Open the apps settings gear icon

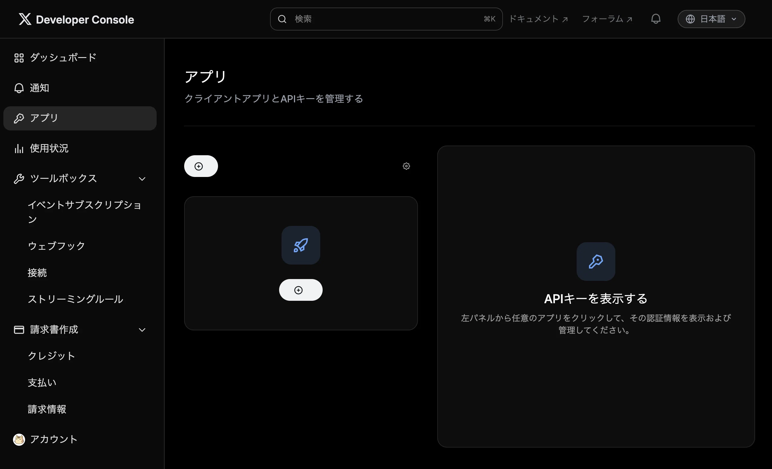pos(406,166)
